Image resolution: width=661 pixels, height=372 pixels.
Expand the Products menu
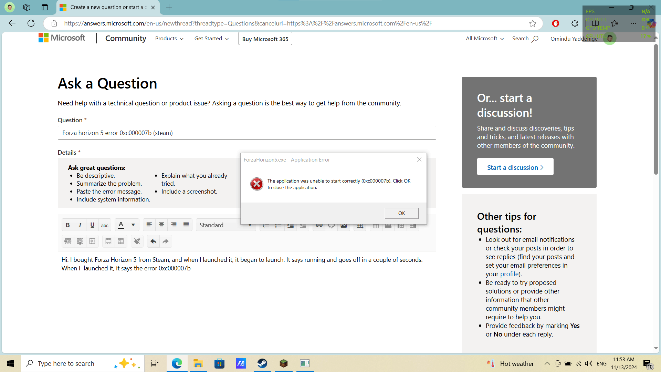click(169, 39)
